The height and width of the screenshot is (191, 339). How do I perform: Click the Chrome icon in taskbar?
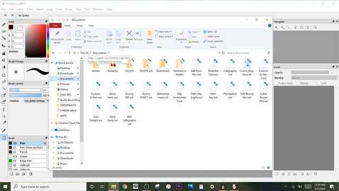124,186
